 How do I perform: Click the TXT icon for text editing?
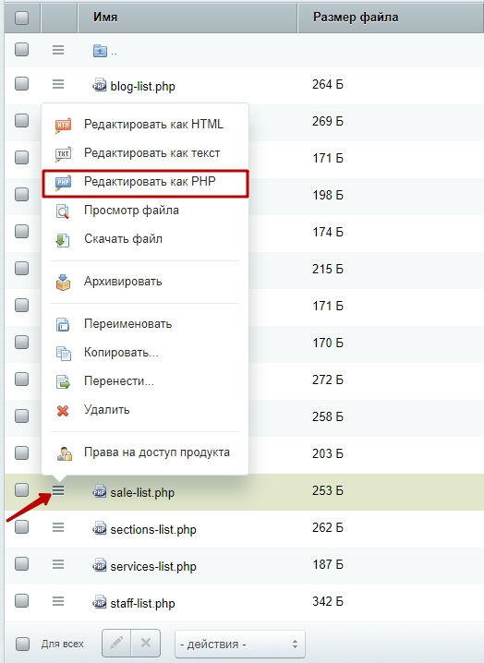point(63,154)
